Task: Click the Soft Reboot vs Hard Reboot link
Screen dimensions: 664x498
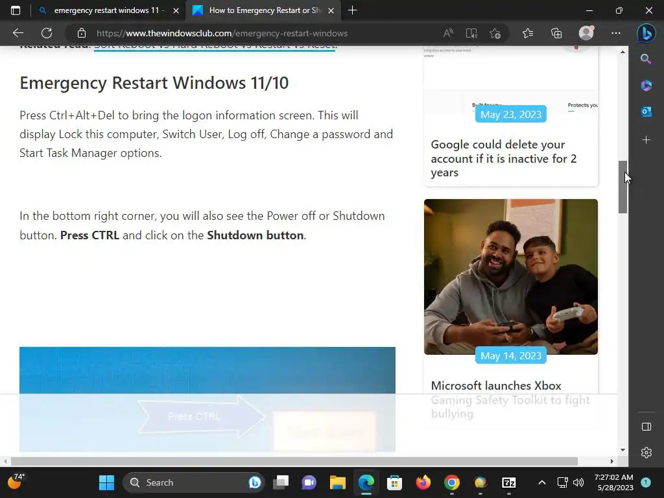Action: (215, 47)
